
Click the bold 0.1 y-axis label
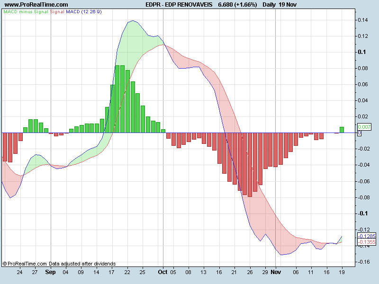pos(362,52)
